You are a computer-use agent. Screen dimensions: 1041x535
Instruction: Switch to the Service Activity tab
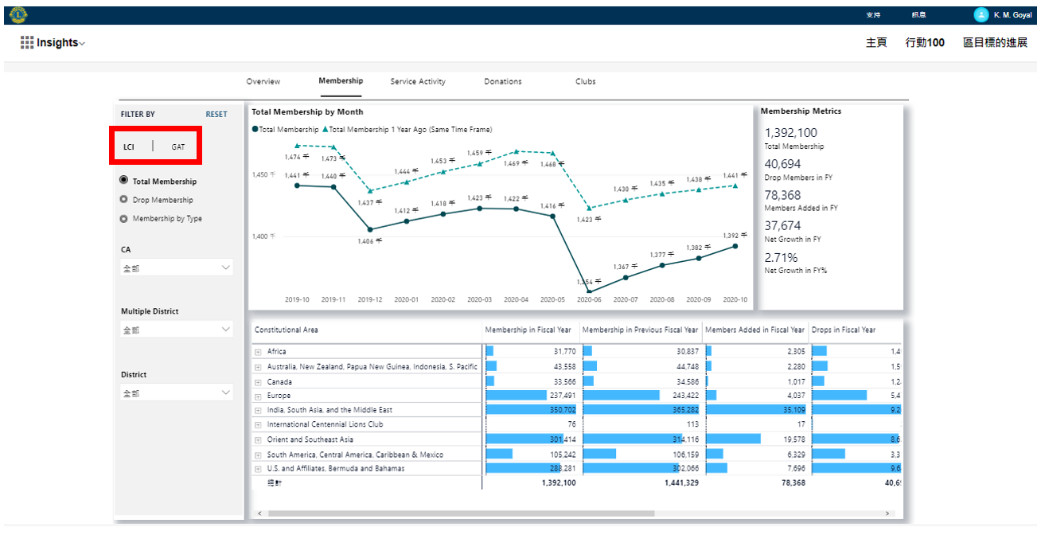[x=418, y=81]
